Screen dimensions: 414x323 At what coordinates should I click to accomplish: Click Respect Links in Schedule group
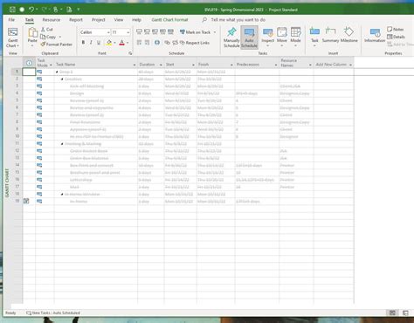[x=195, y=43]
